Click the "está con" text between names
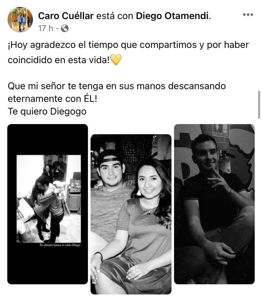The width and height of the screenshot is (262, 297). pyautogui.click(x=115, y=16)
